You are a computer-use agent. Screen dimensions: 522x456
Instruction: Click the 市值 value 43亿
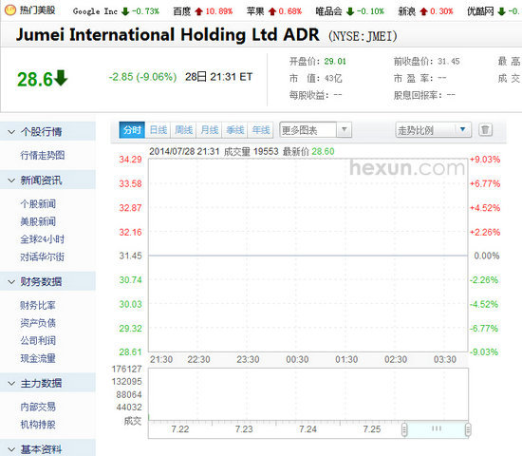pos(333,78)
